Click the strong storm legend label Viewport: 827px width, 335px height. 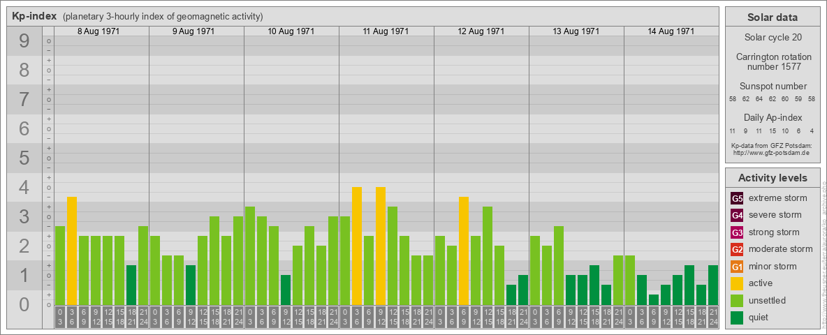[x=774, y=232]
